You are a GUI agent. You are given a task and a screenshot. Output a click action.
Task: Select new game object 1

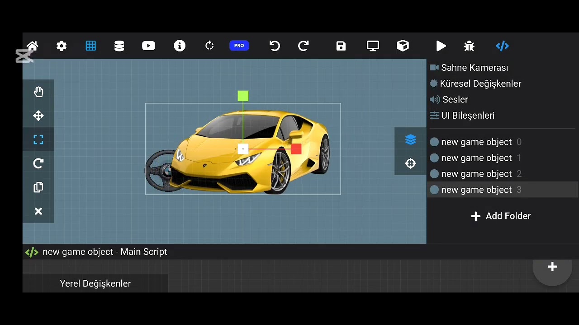pos(502,158)
